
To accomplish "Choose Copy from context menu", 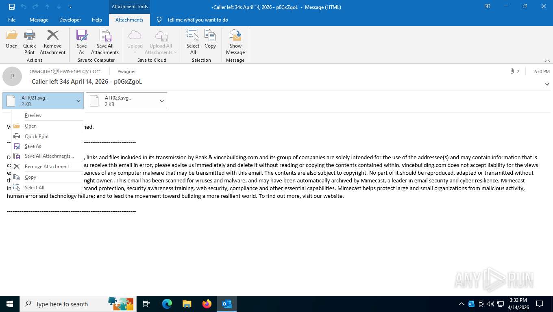I will (x=48, y=177).
